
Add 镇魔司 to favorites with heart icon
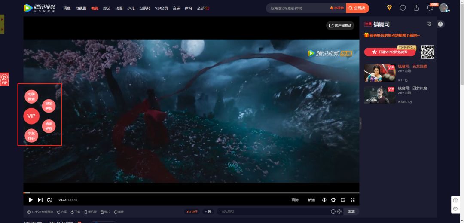pos(429,24)
